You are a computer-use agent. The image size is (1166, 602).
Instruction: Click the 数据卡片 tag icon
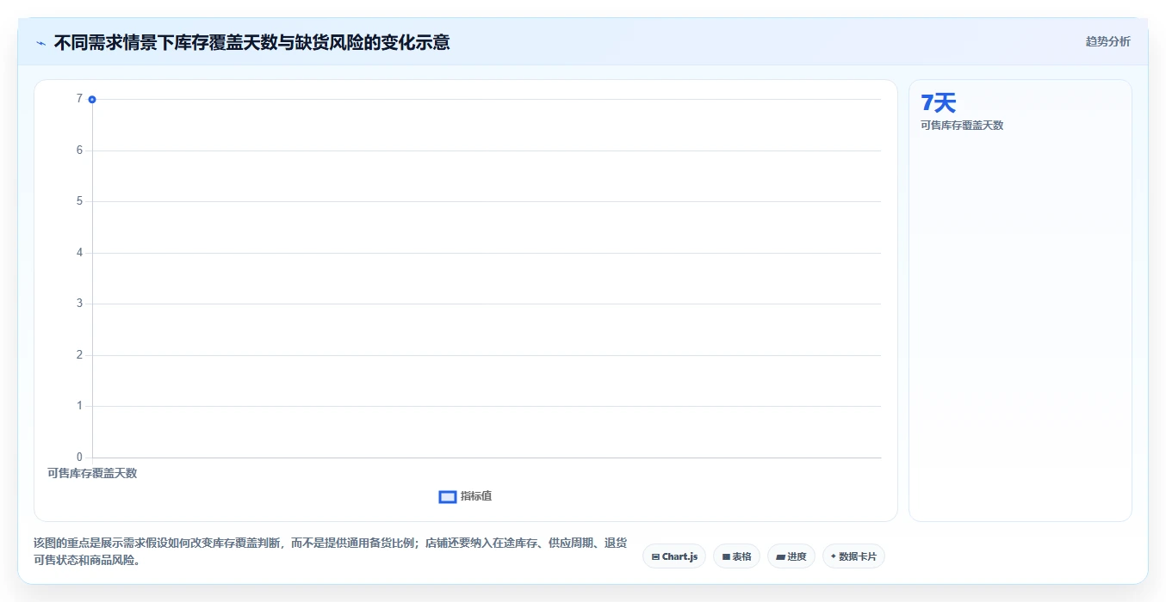(x=834, y=557)
